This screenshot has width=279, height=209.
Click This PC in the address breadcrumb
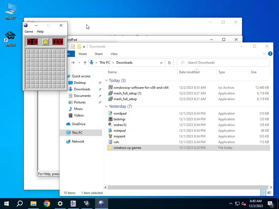tap(105, 63)
